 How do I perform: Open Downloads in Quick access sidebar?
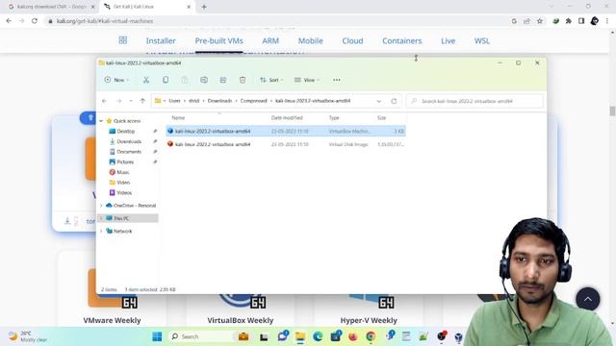(129, 141)
